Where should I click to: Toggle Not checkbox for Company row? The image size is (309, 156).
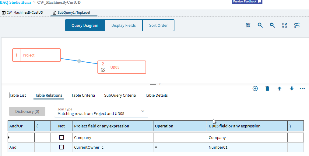[61, 137]
